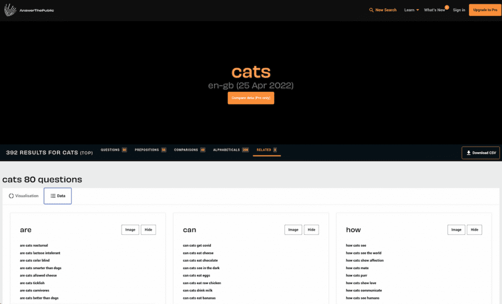The width and height of the screenshot is (502, 304).
Task: Click the Data list icon
Action: (x=53, y=196)
